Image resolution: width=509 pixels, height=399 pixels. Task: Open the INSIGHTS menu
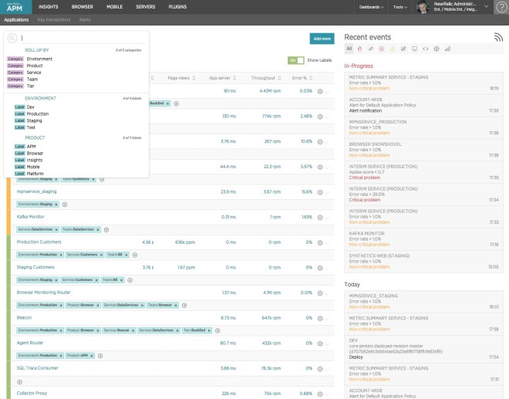[x=49, y=7]
